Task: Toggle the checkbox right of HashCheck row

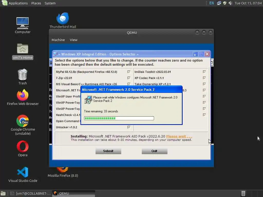Action: [x=204, y=115]
